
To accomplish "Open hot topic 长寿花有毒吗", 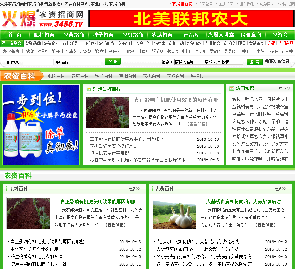I will click(x=260, y=152).
